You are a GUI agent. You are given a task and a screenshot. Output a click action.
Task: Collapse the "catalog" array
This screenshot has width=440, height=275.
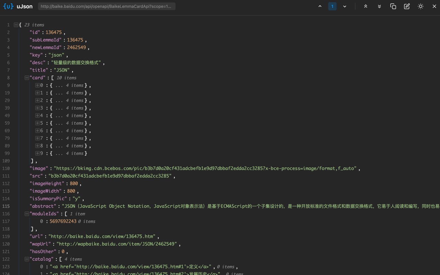(x=27, y=259)
